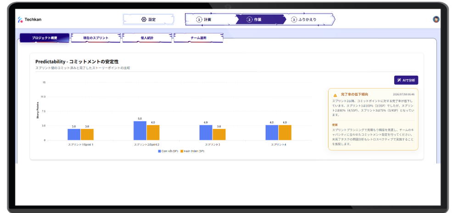452x213 pixels.
Task: Open the 設定 button
Action: click(x=149, y=20)
